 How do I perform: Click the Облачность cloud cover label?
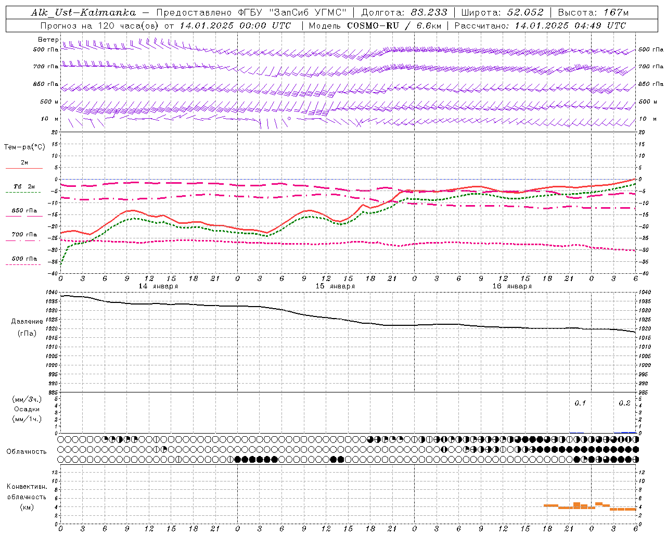[27, 451]
